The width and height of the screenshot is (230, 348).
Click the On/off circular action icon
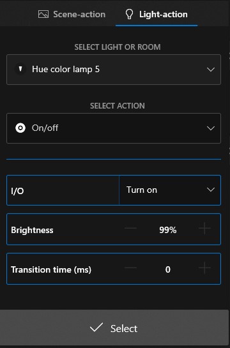click(x=20, y=128)
